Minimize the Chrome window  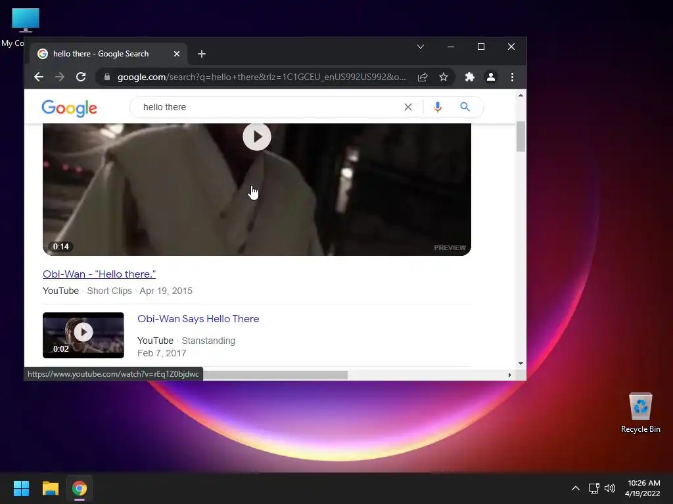(451, 47)
